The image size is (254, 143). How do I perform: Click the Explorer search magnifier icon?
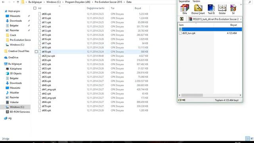pos(250,2)
